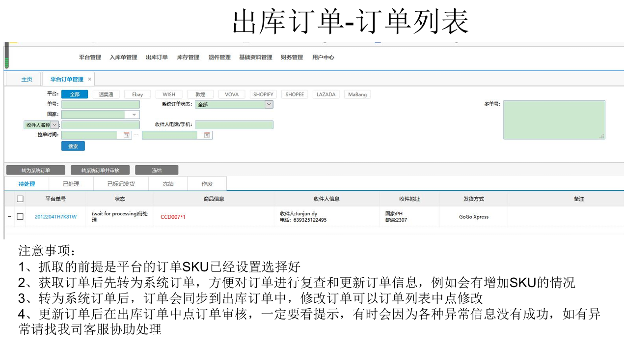The height and width of the screenshot is (351, 625).
Task: Filter platform by VOVA
Action: click(232, 94)
